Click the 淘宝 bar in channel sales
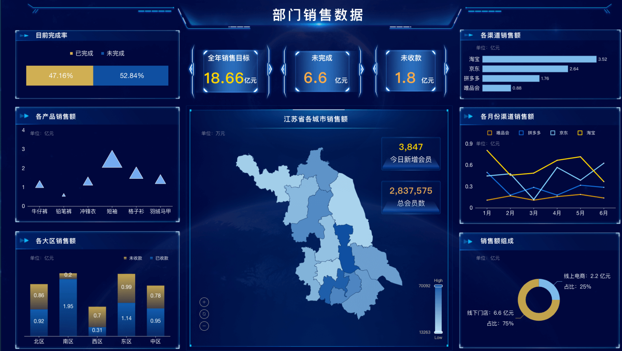The height and width of the screenshot is (351, 622). click(x=539, y=59)
